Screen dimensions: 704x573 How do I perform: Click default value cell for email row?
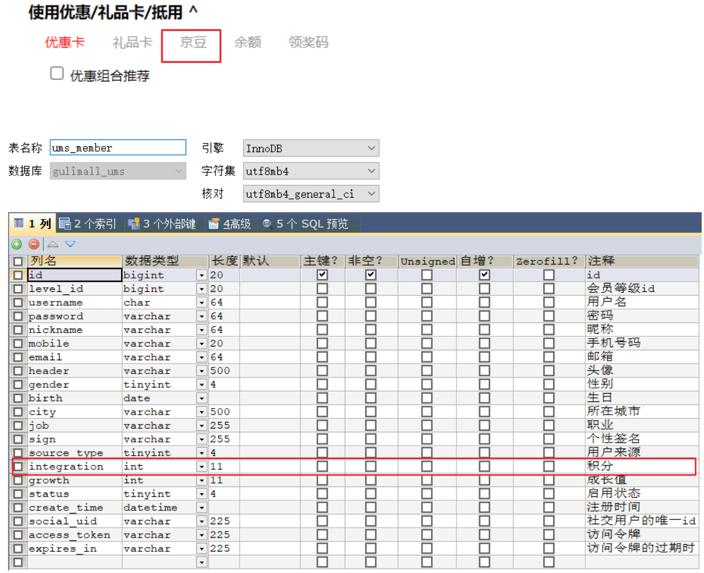pos(270,357)
